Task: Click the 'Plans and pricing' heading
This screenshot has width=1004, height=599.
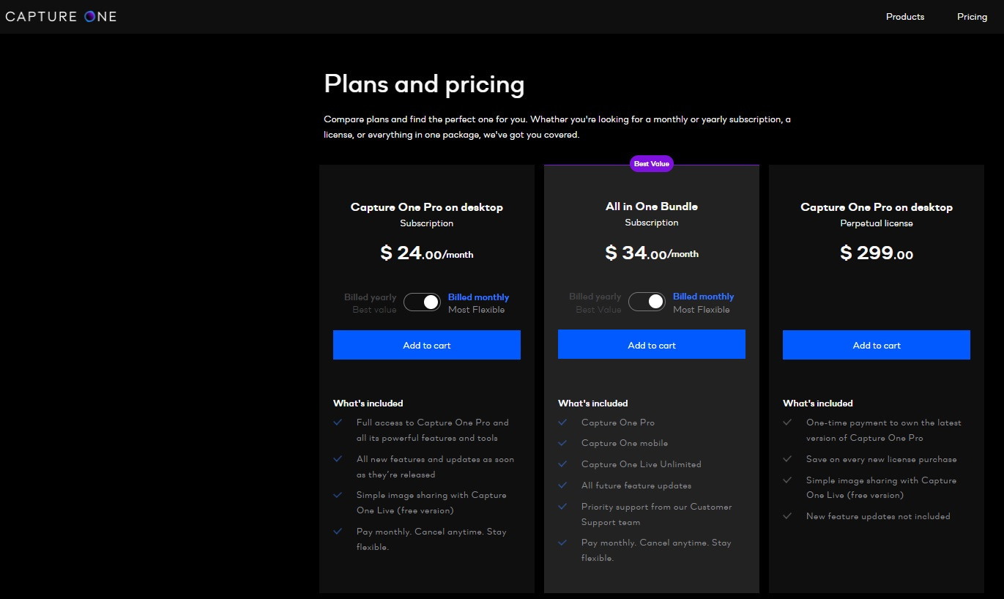Action: [x=424, y=84]
